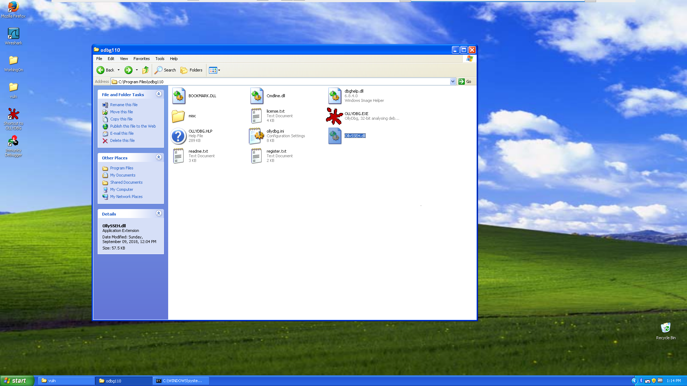Viewport: 687px width, 386px height.
Task: Collapse the File and Folder Tasks panel
Action: click(x=159, y=94)
